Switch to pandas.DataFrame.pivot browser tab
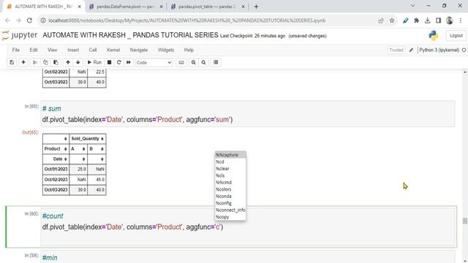This screenshot has width=468, height=263. (x=126, y=7)
